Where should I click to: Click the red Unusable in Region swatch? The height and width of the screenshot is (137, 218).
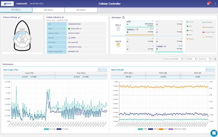203,32
